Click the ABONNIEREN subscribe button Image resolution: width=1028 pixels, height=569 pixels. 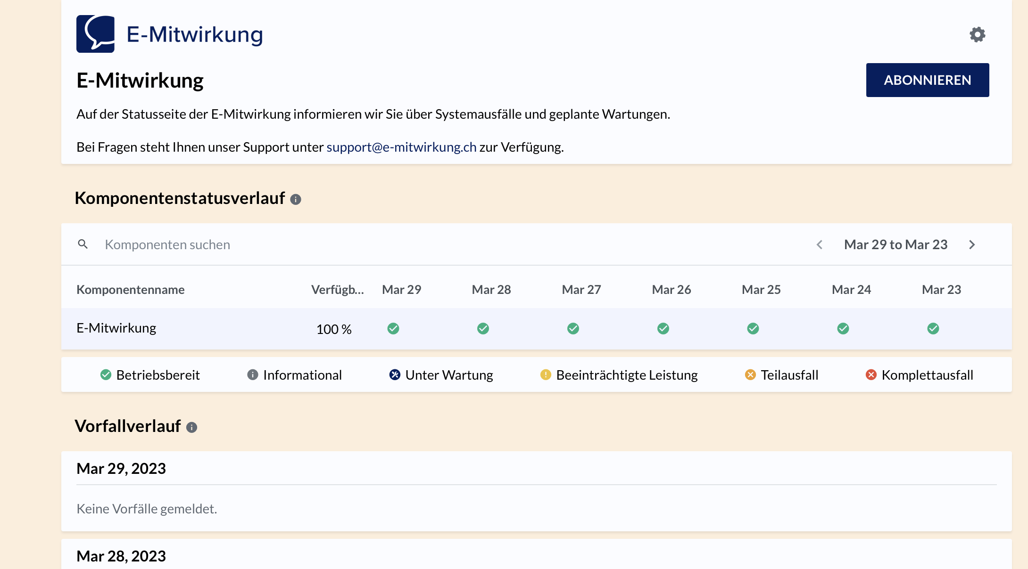(x=927, y=80)
